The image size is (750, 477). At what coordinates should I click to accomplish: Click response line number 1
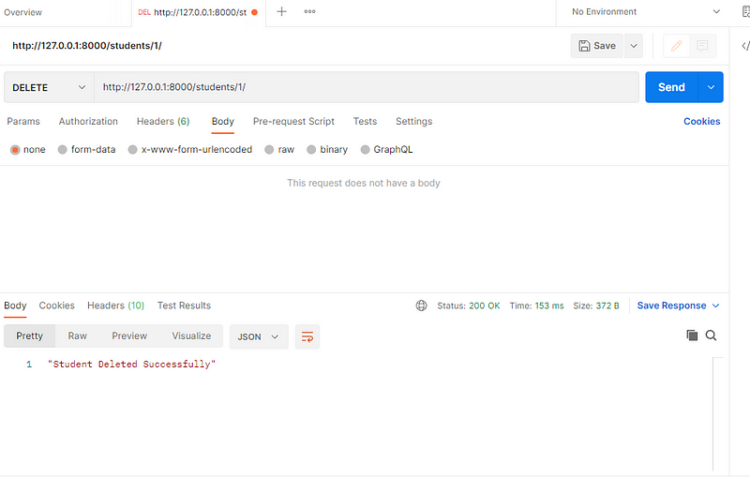tap(29, 365)
